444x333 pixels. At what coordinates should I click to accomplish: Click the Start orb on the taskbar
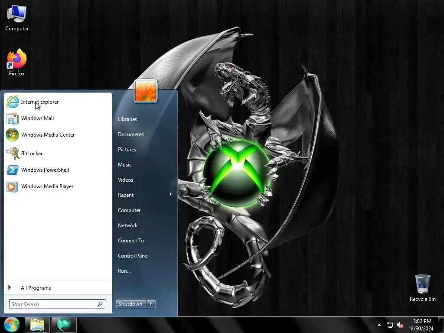tap(11, 324)
